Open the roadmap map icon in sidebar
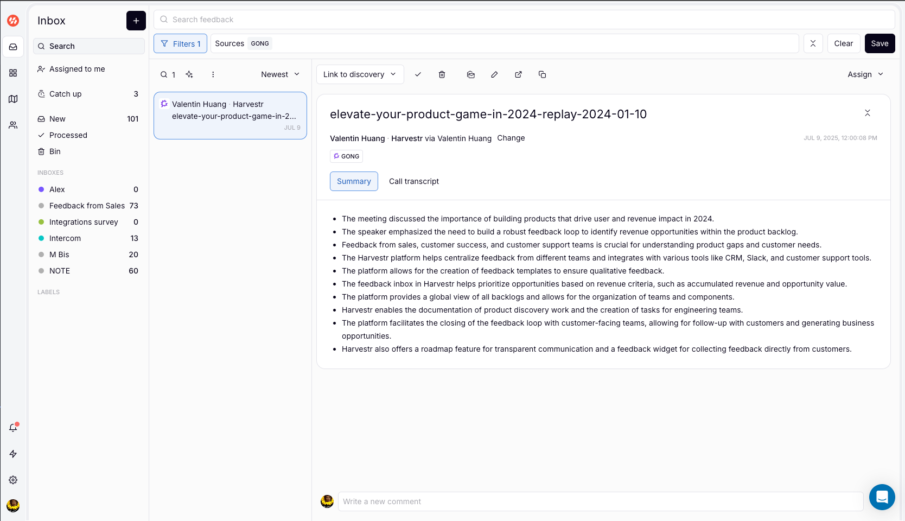This screenshot has width=905, height=521. click(13, 99)
